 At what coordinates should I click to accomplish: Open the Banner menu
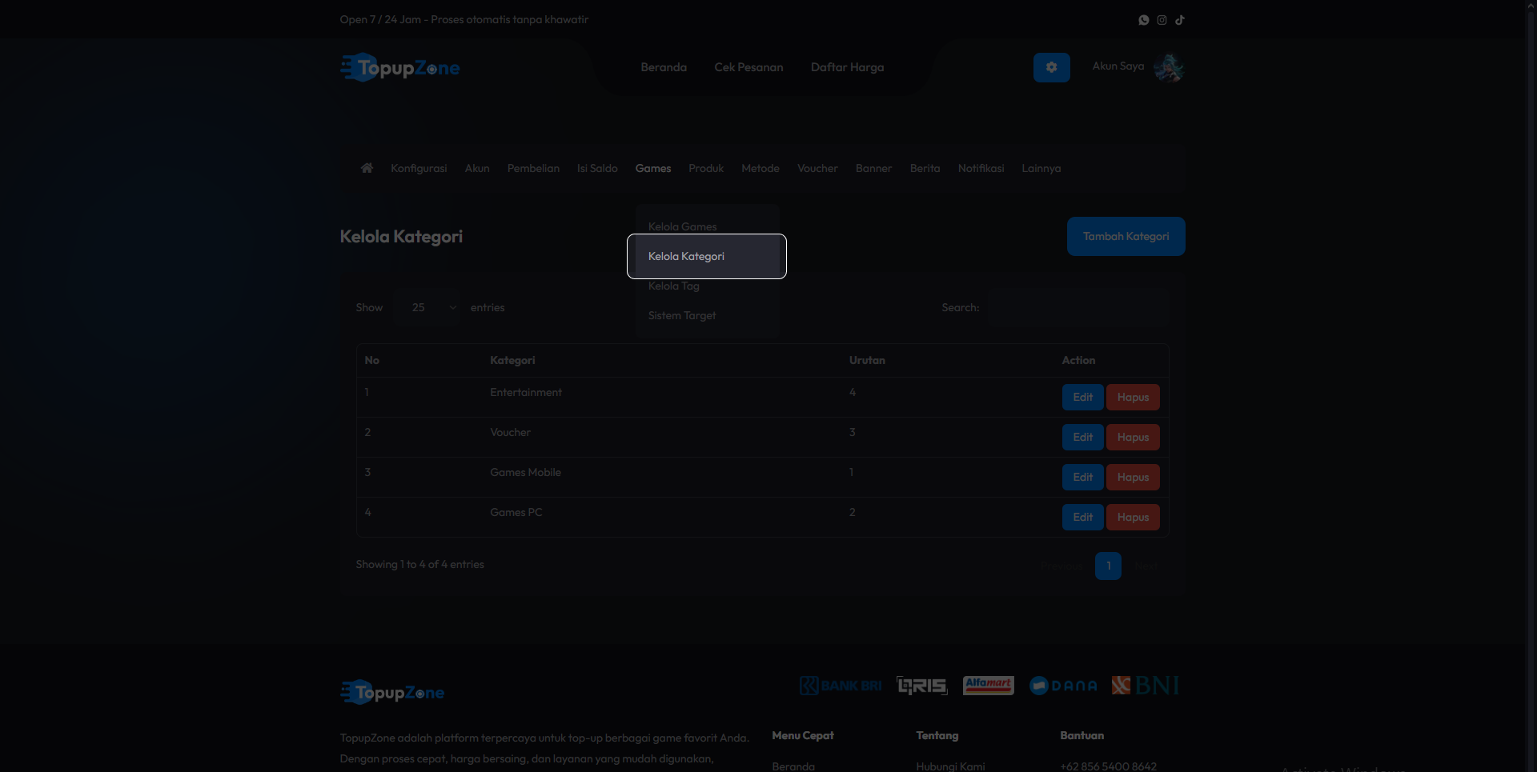coord(873,168)
